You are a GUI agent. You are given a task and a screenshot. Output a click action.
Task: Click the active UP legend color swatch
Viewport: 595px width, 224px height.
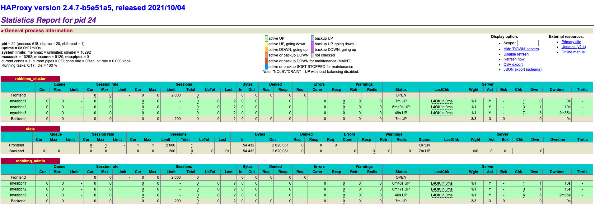pyautogui.click(x=266, y=38)
